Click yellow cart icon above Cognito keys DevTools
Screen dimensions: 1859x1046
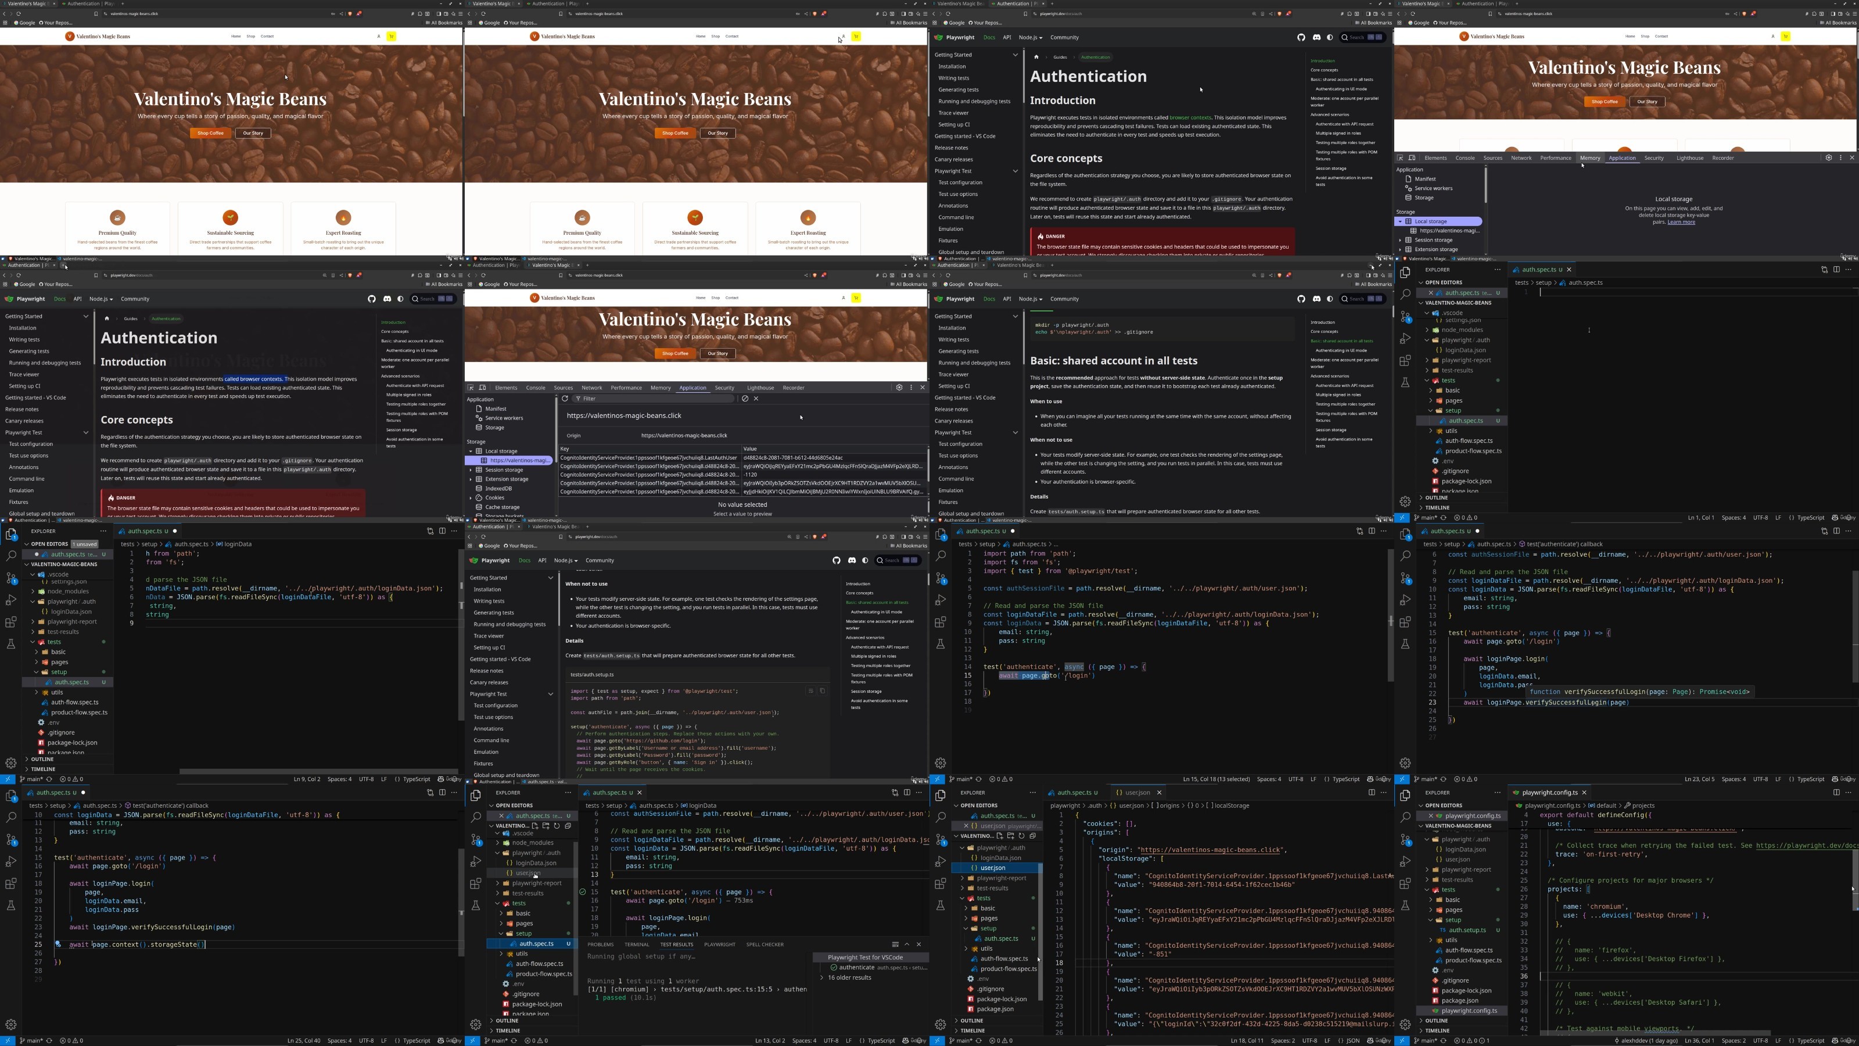pyautogui.click(x=856, y=298)
